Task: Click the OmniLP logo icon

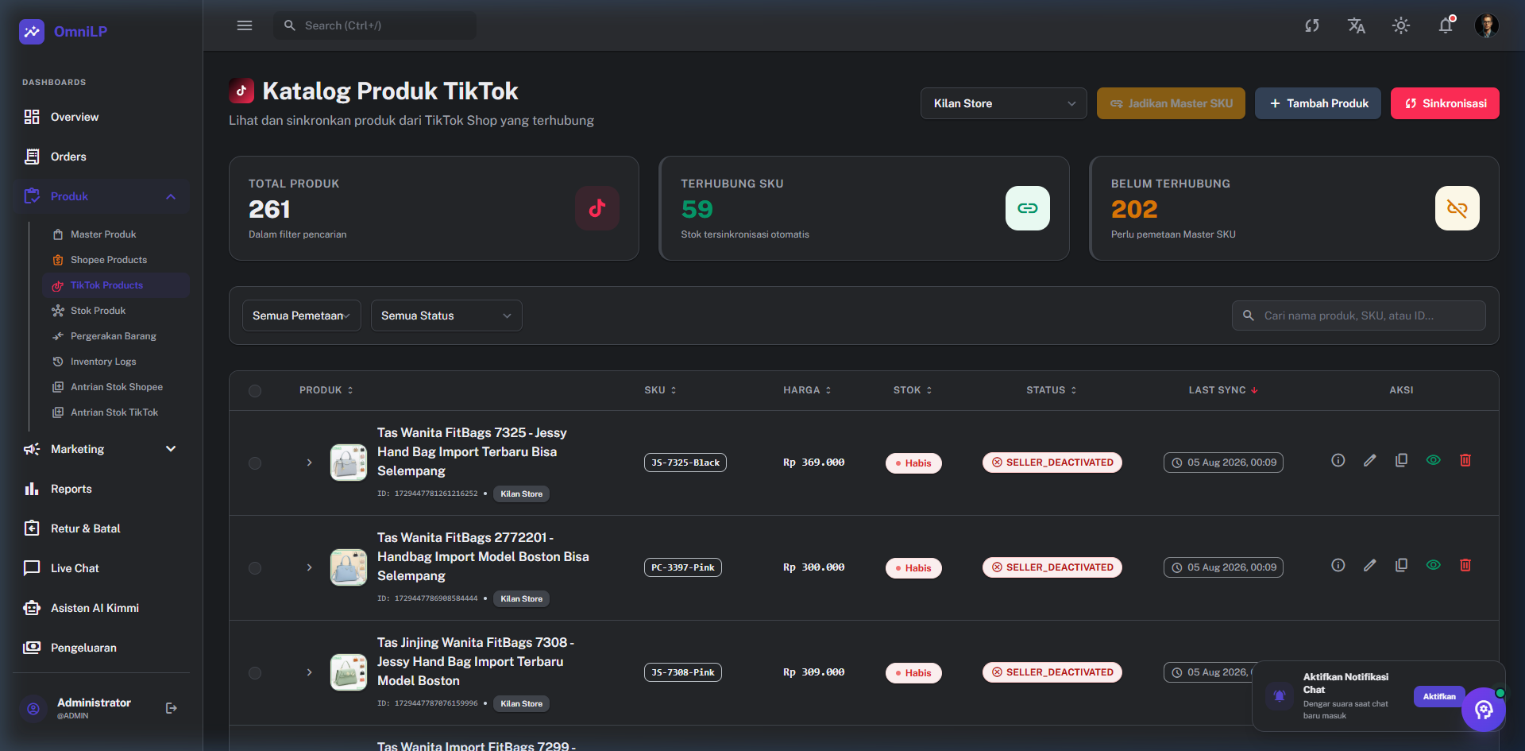Action: (32, 32)
